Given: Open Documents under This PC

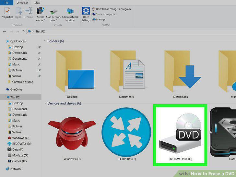Looking at the screenshot, I should pos(18,109).
